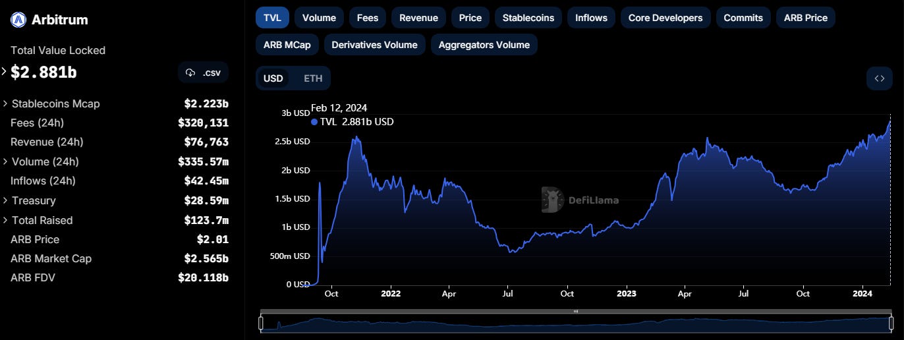Viewport: 904px width, 340px height.
Task: Click the Arbitrum chain logo icon
Action: click(18, 20)
